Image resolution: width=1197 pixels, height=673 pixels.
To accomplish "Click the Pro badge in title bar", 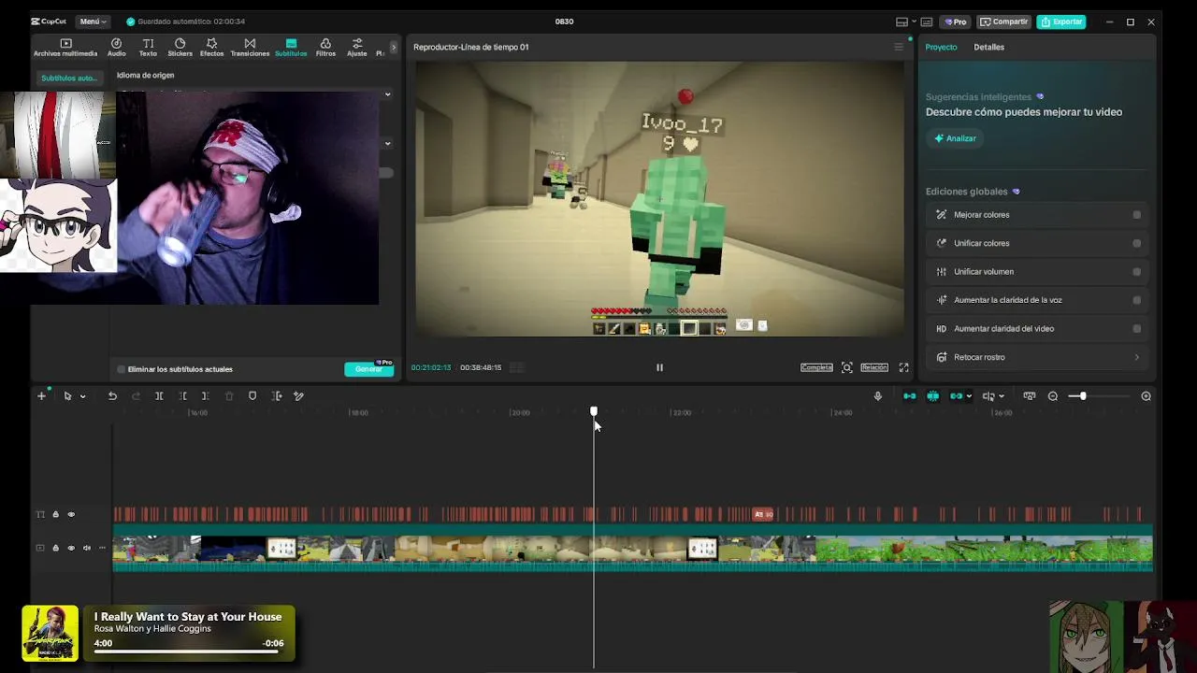I will click(955, 21).
